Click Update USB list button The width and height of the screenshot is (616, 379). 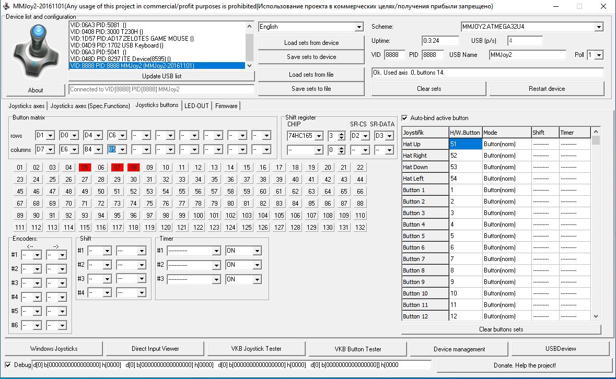click(x=162, y=76)
